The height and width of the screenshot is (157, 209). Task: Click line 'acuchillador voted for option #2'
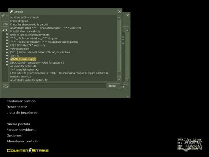(x=29, y=80)
